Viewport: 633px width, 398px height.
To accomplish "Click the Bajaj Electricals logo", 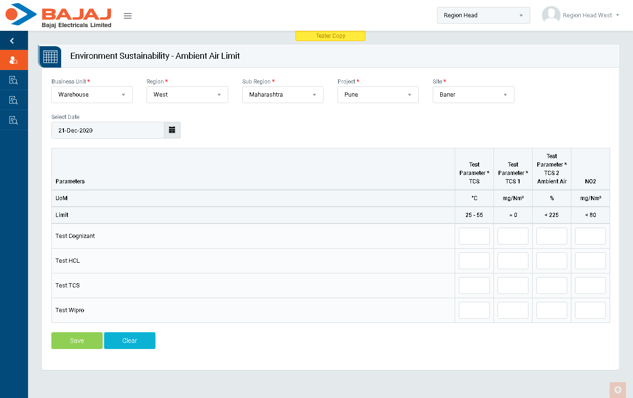I will coord(58,15).
